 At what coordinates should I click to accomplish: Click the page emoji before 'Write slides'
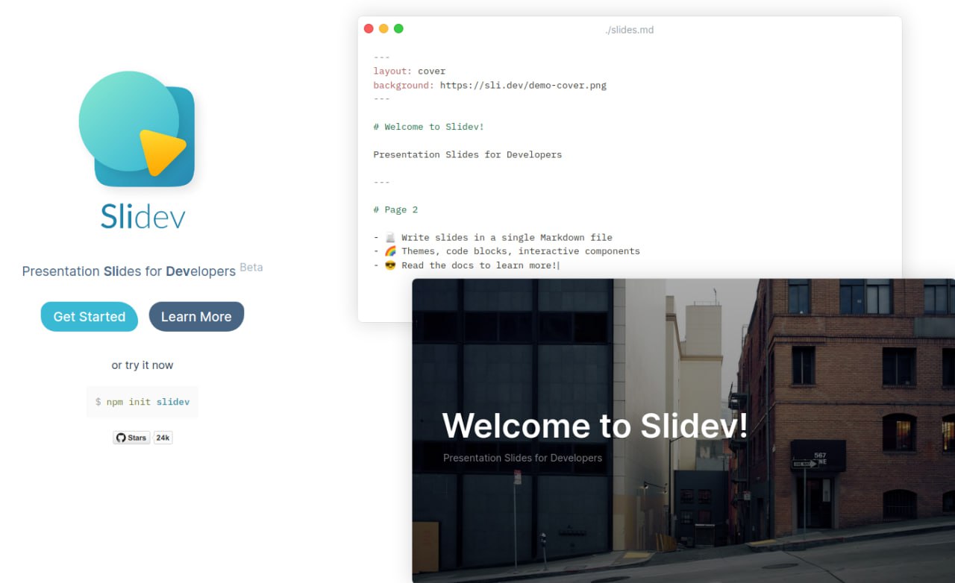coord(390,238)
